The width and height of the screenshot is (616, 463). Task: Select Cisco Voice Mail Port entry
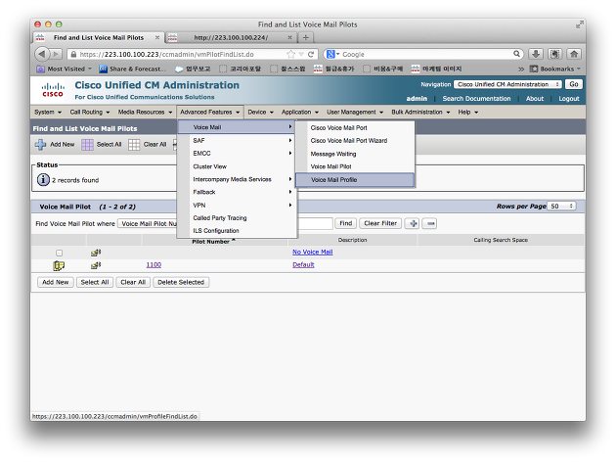tap(355, 128)
